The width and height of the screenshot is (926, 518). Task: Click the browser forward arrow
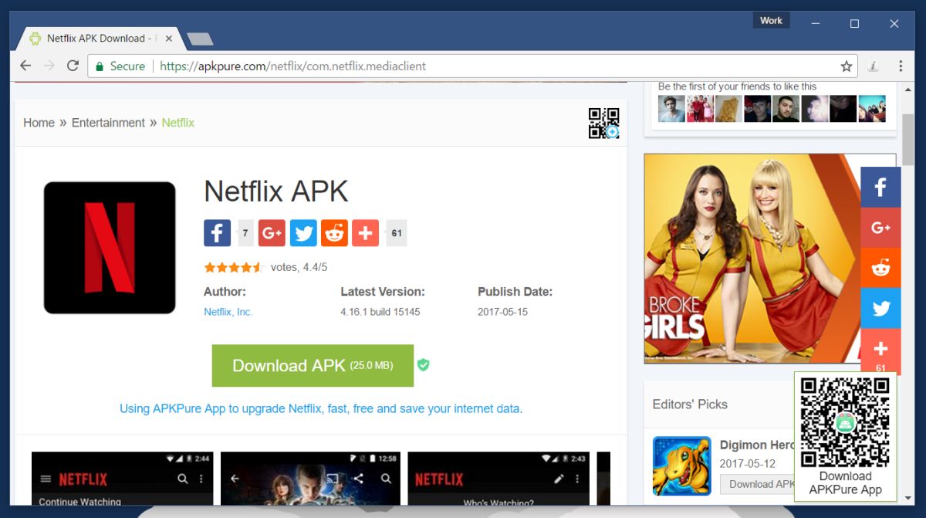(49, 66)
